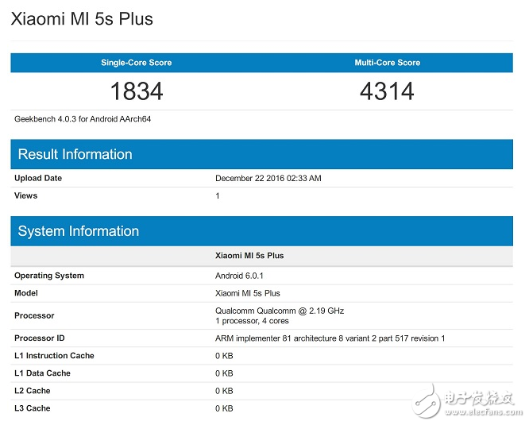
Task: Click the L2 Cache row label
Action: click(x=32, y=391)
